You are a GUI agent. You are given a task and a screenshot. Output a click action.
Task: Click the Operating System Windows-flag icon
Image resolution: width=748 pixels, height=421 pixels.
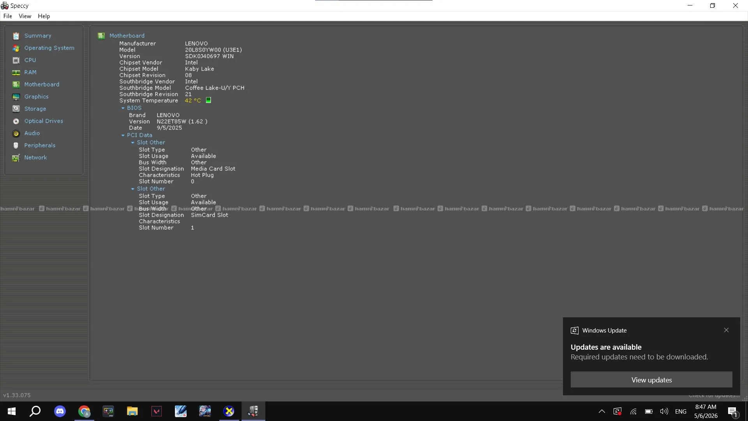(x=16, y=48)
